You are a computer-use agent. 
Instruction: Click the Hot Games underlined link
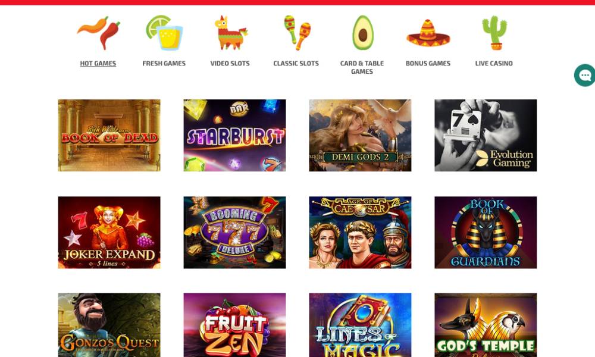point(98,63)
